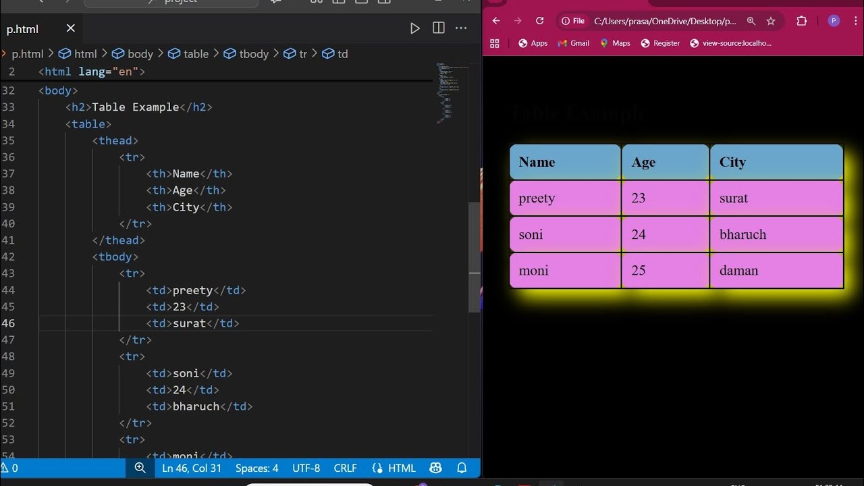Open the Gmail bookmark
Image resolution: width=864 pixels, height=486 pixels.
point(574,43)
